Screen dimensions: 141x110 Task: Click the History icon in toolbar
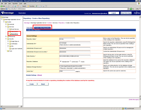pyautogui.click(x=37, y=6)
